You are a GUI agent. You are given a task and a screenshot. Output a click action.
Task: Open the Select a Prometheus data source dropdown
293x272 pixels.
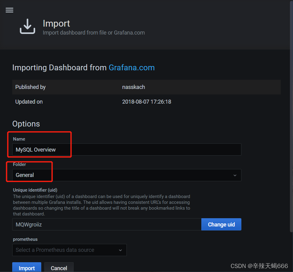coord(69,250)
